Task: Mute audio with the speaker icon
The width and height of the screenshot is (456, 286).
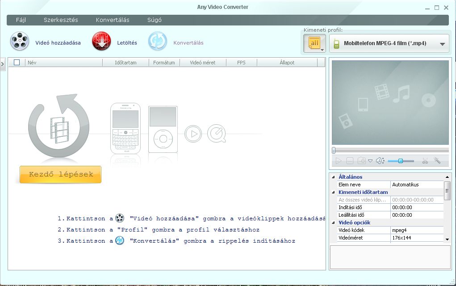Action: pyautogui.click(x=379, y=161)
